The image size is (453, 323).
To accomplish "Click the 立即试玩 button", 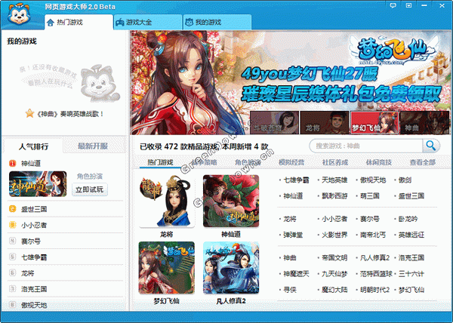I will point(90,189).
